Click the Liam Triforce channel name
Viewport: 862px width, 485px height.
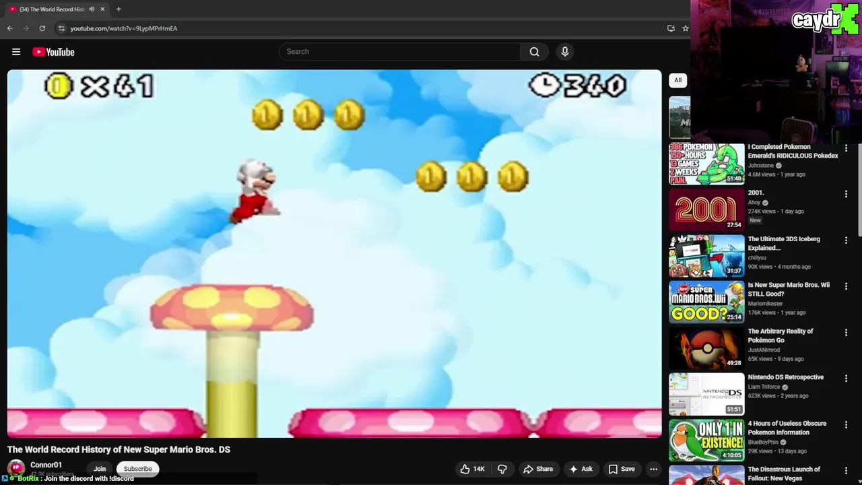[x=764, y=387]
